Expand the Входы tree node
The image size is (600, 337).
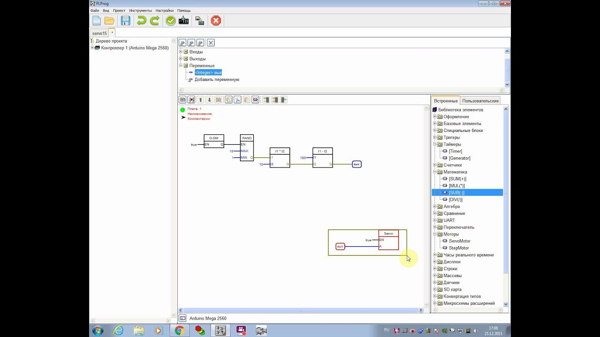coord(180,52)
